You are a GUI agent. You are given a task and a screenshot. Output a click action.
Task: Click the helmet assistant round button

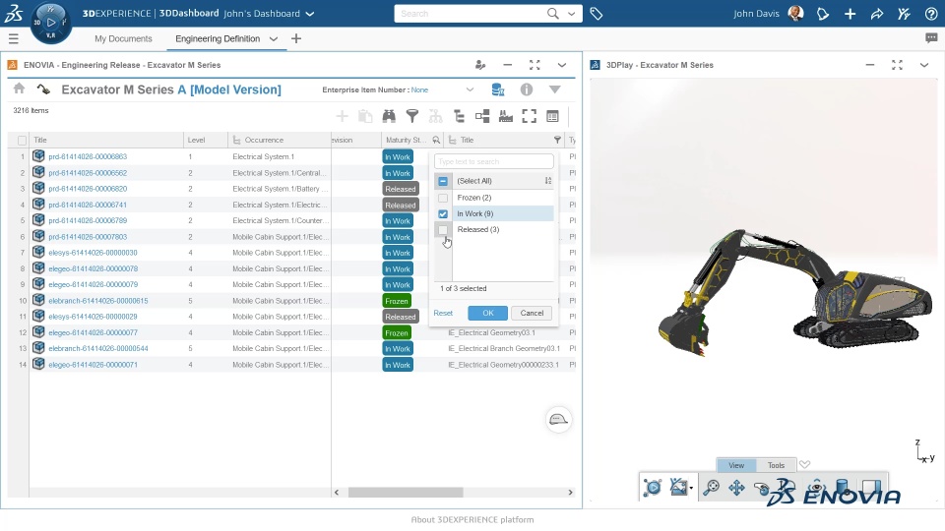[x=558, y=420]
